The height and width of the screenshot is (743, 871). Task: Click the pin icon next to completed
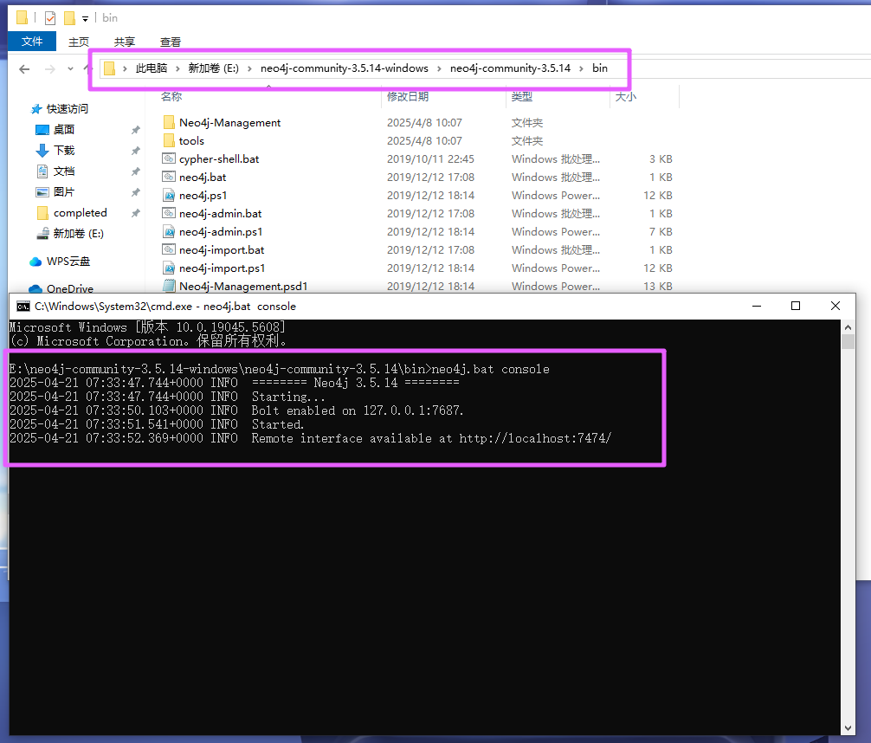click(135, 213)
